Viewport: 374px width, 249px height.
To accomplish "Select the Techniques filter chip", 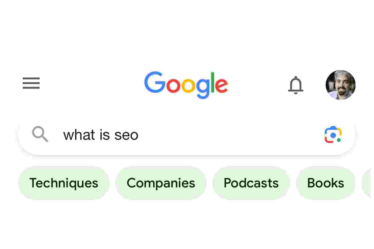I will point(64,183).
